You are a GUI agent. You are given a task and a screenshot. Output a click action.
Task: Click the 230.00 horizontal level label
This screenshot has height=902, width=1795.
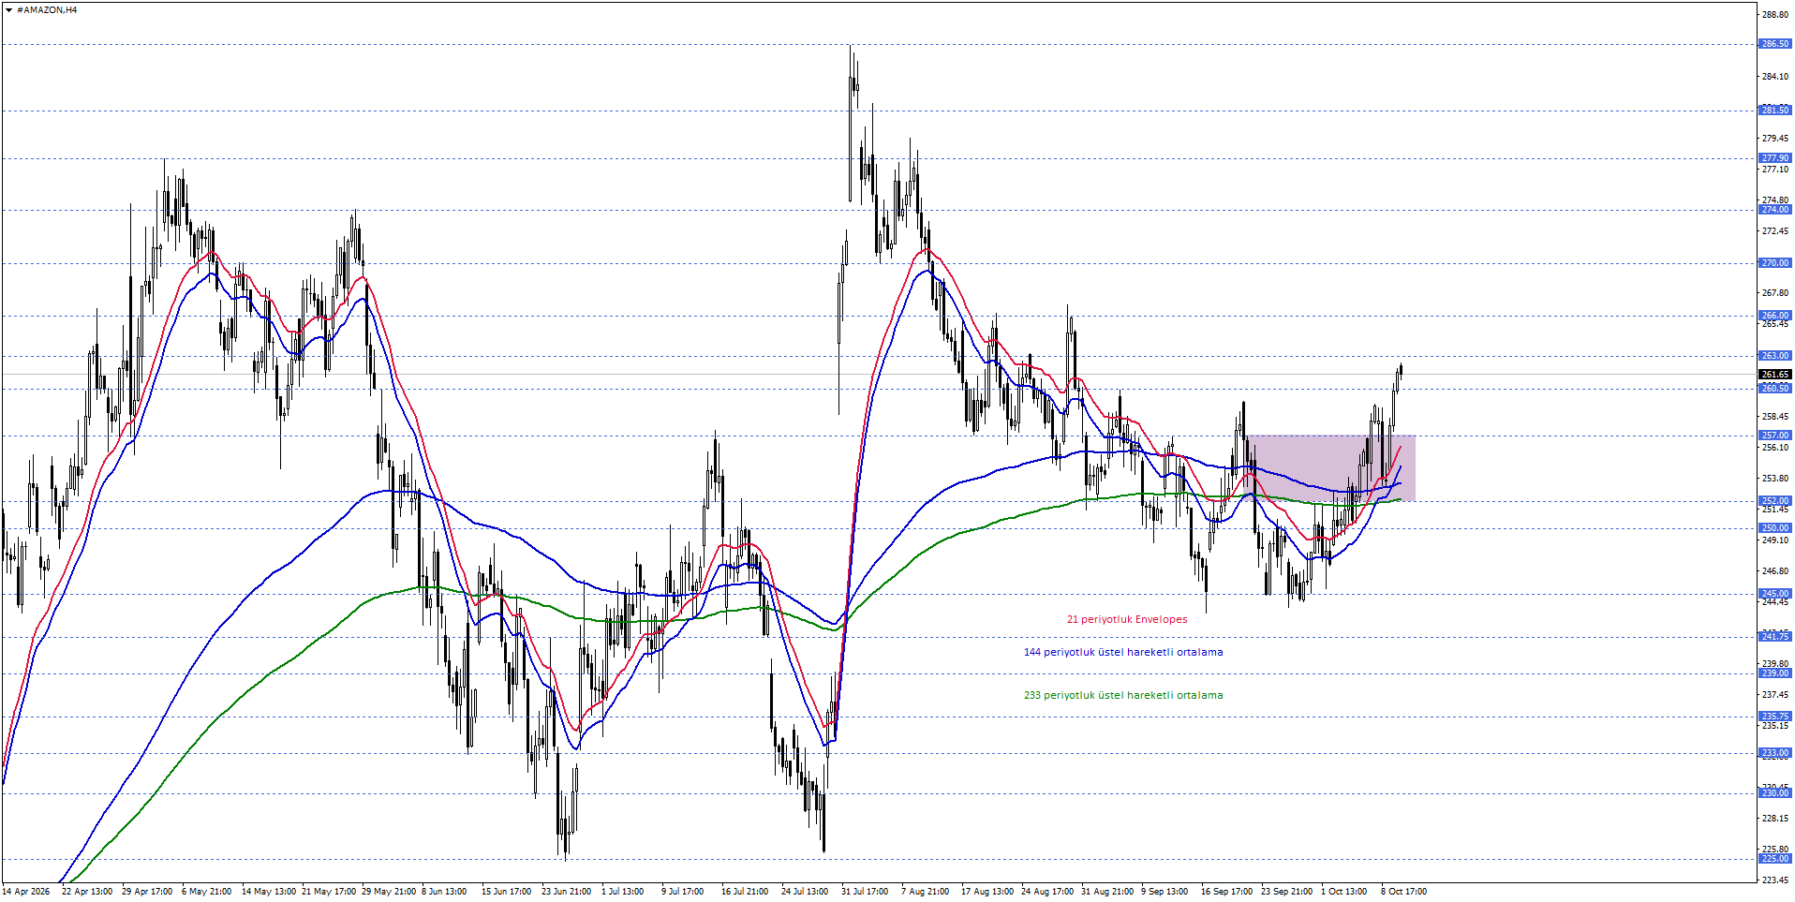[1775, 793]
